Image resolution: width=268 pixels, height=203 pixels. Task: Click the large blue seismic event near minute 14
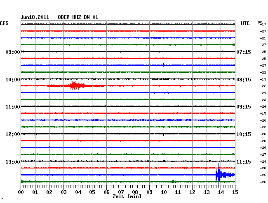225,174
